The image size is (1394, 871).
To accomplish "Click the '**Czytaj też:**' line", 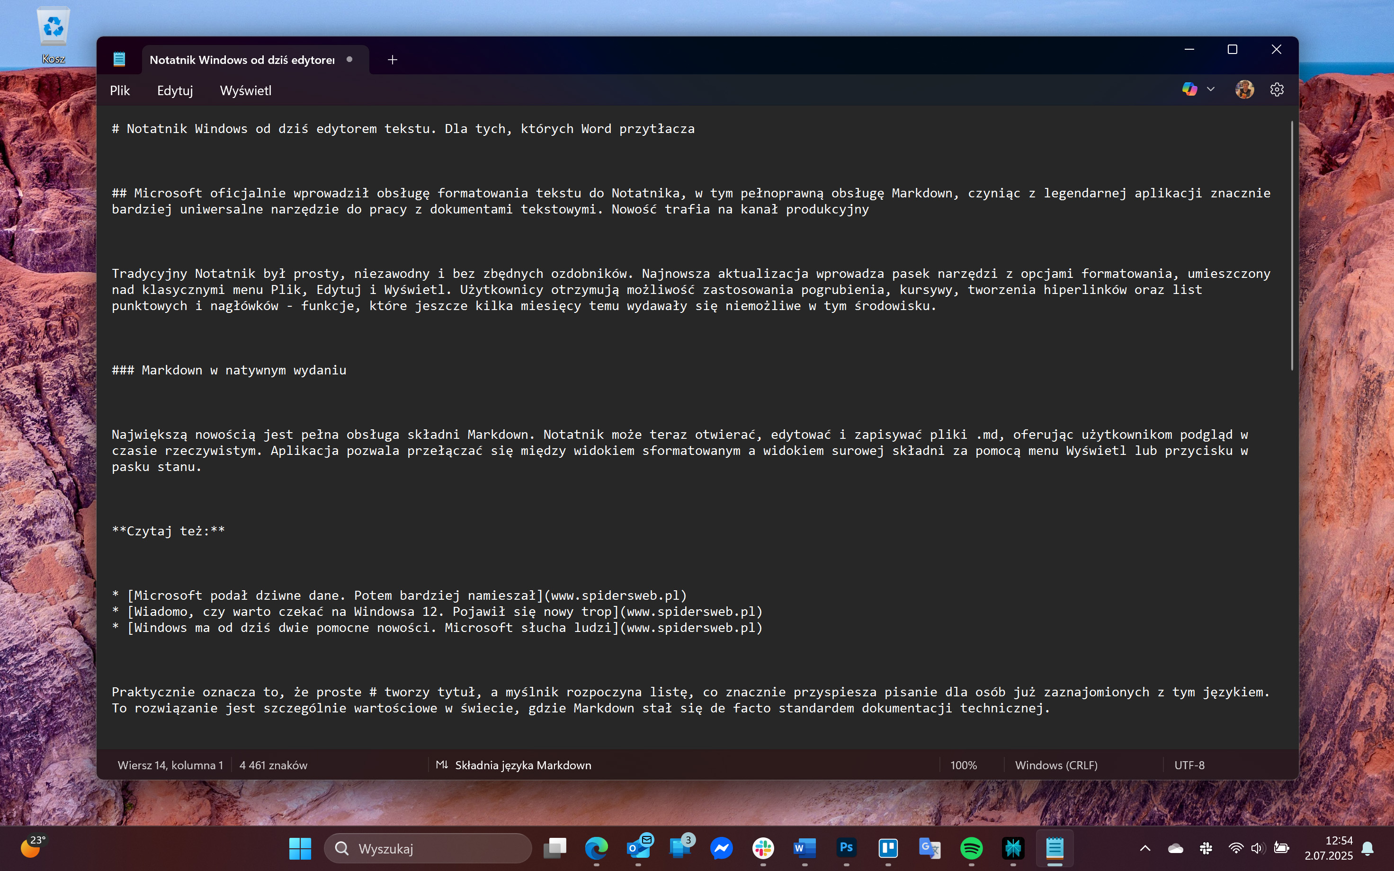I will [x=168, y=531].
